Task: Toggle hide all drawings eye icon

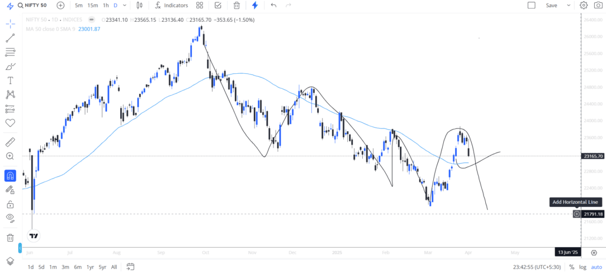Action: pyautogui.click(x=10, y=218)
